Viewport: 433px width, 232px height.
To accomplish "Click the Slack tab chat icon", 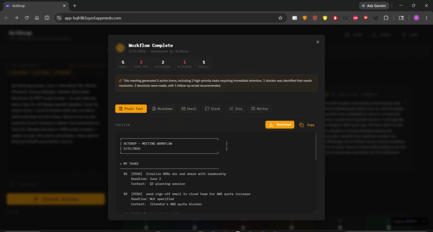I will (207, 108).
